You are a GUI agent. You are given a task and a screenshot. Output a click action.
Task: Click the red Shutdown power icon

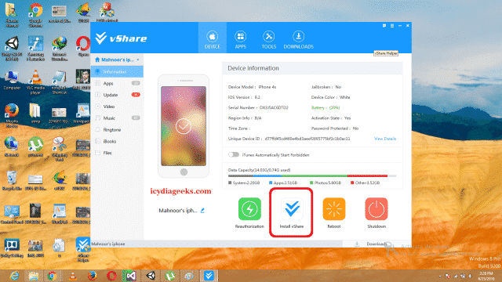(x=376, y=209)
